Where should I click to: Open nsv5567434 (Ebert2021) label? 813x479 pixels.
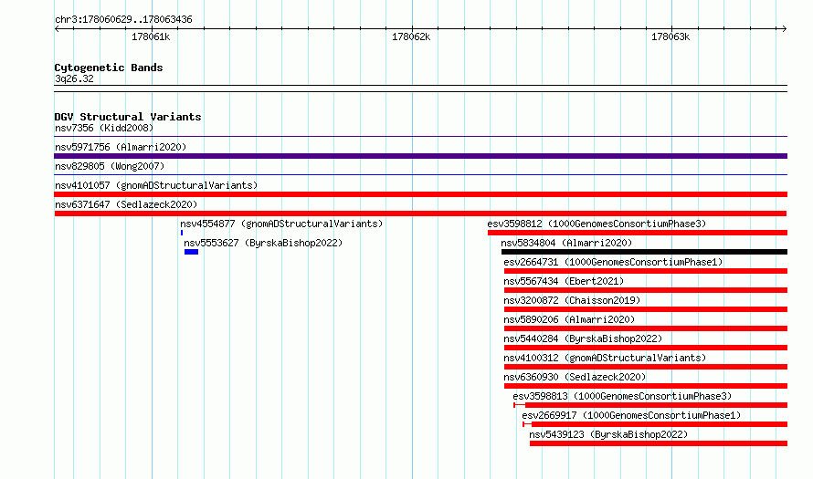[564, 281]
